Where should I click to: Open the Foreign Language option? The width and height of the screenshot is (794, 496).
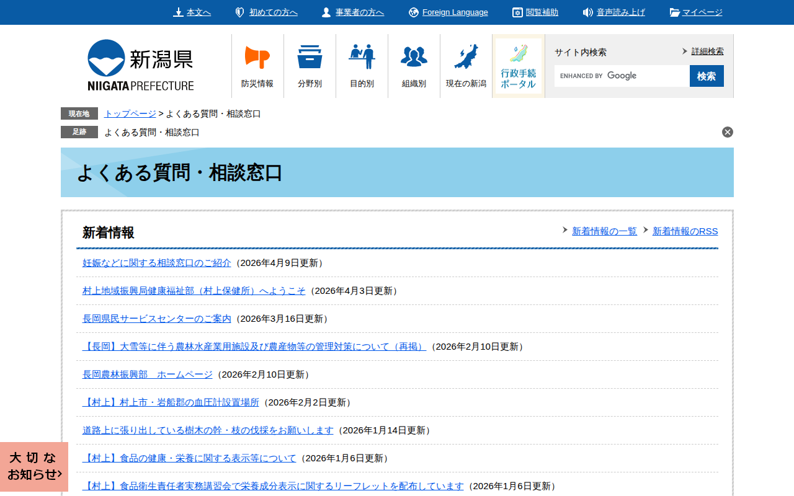click(455, 12)
